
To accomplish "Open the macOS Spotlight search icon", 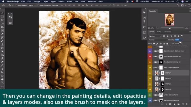I will (178, 1).
